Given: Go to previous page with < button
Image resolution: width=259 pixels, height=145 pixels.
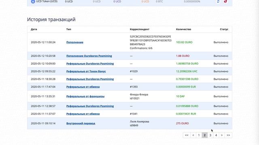Looking at the screenshot, I should coord(193,135).
